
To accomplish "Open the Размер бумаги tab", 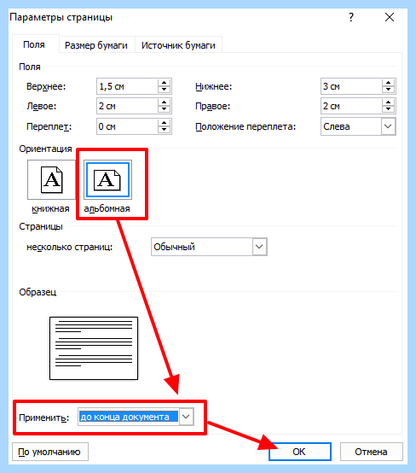I will pos(96,45).
